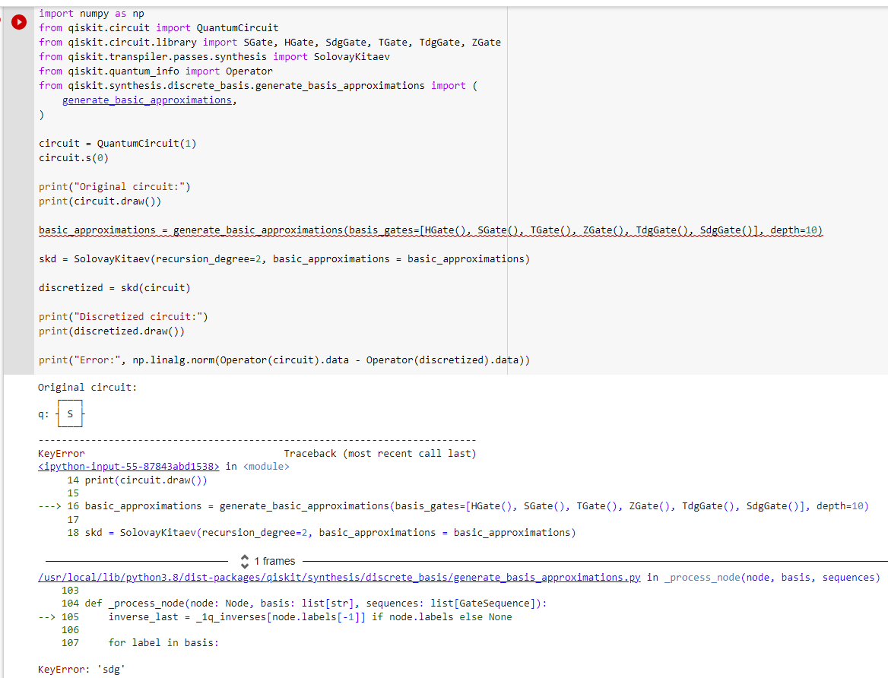Click the cell execution indicator circle
Image resolution: width=888 pixels, height=678 pixels.
[18, 22]
